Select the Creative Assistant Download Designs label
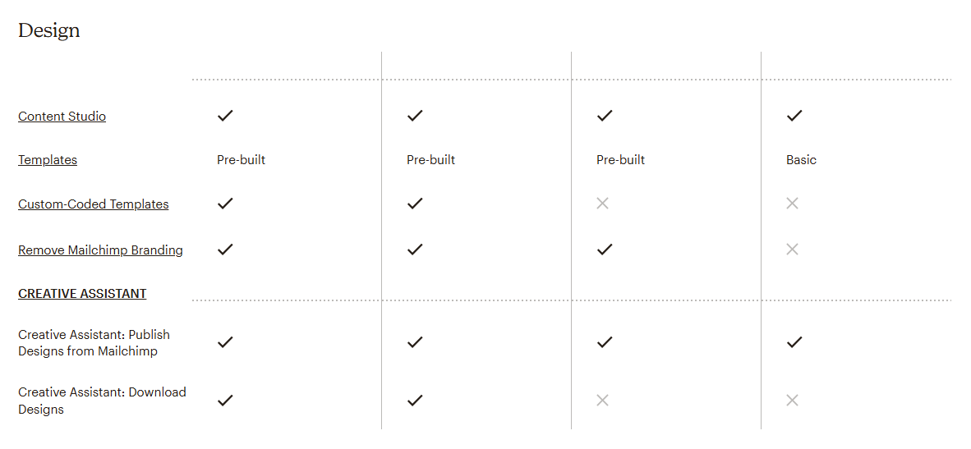 (102, 401)
